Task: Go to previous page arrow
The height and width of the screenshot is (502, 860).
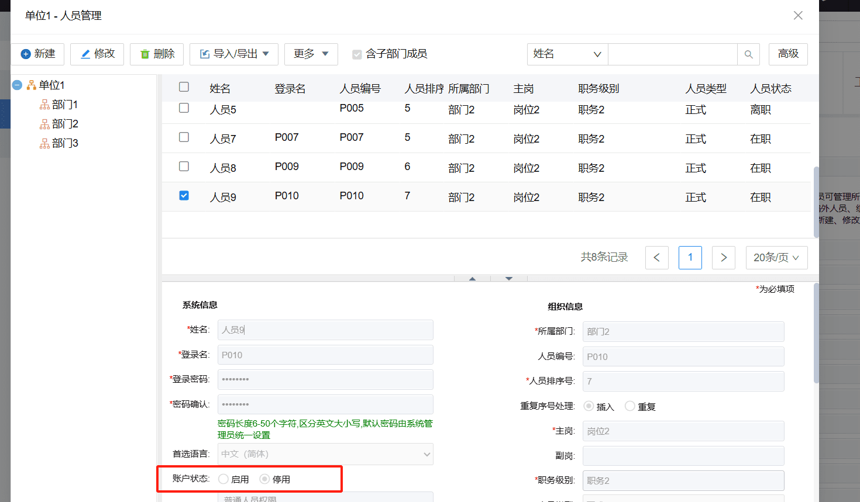Action: pyautogui.click(x=656, y=258)
